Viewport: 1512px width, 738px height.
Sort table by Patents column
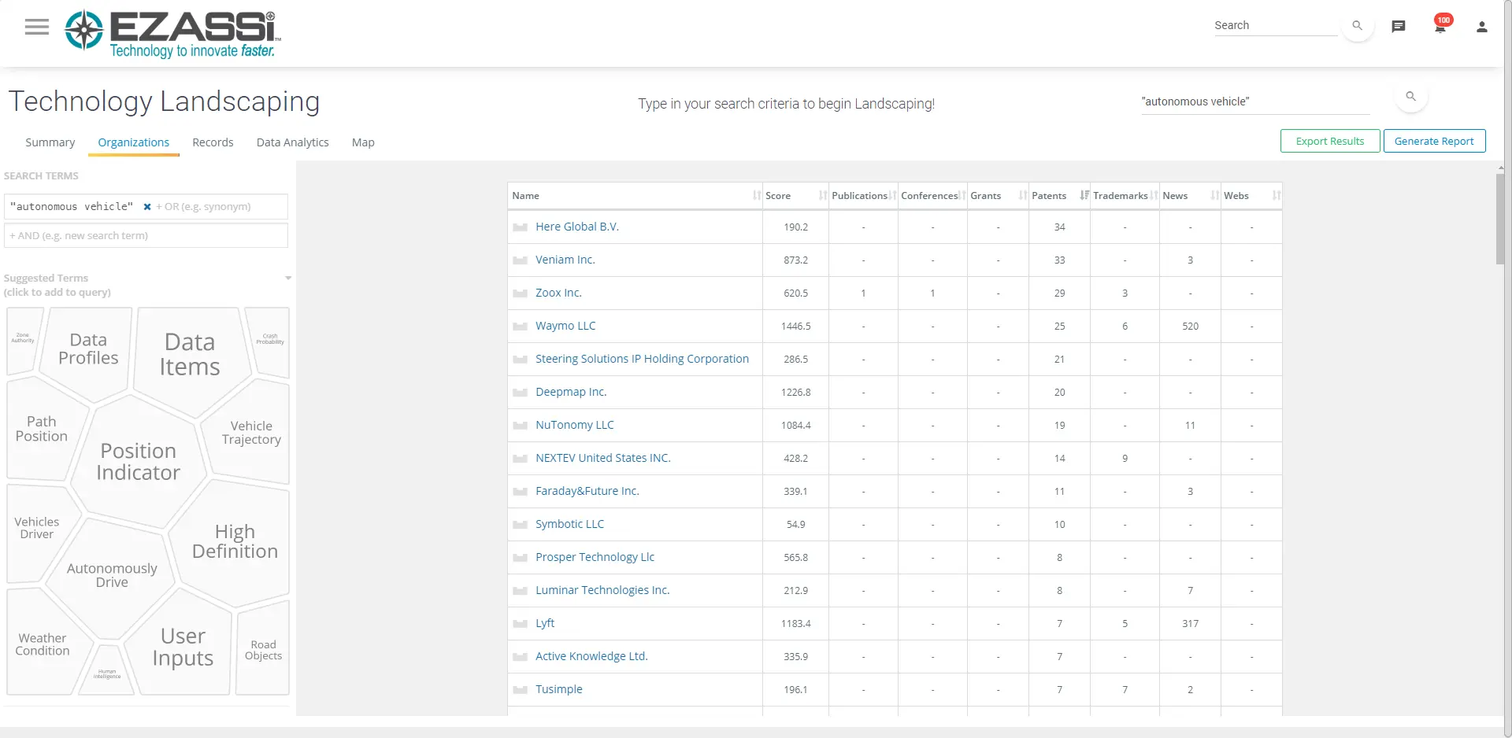pos(1059,196)
